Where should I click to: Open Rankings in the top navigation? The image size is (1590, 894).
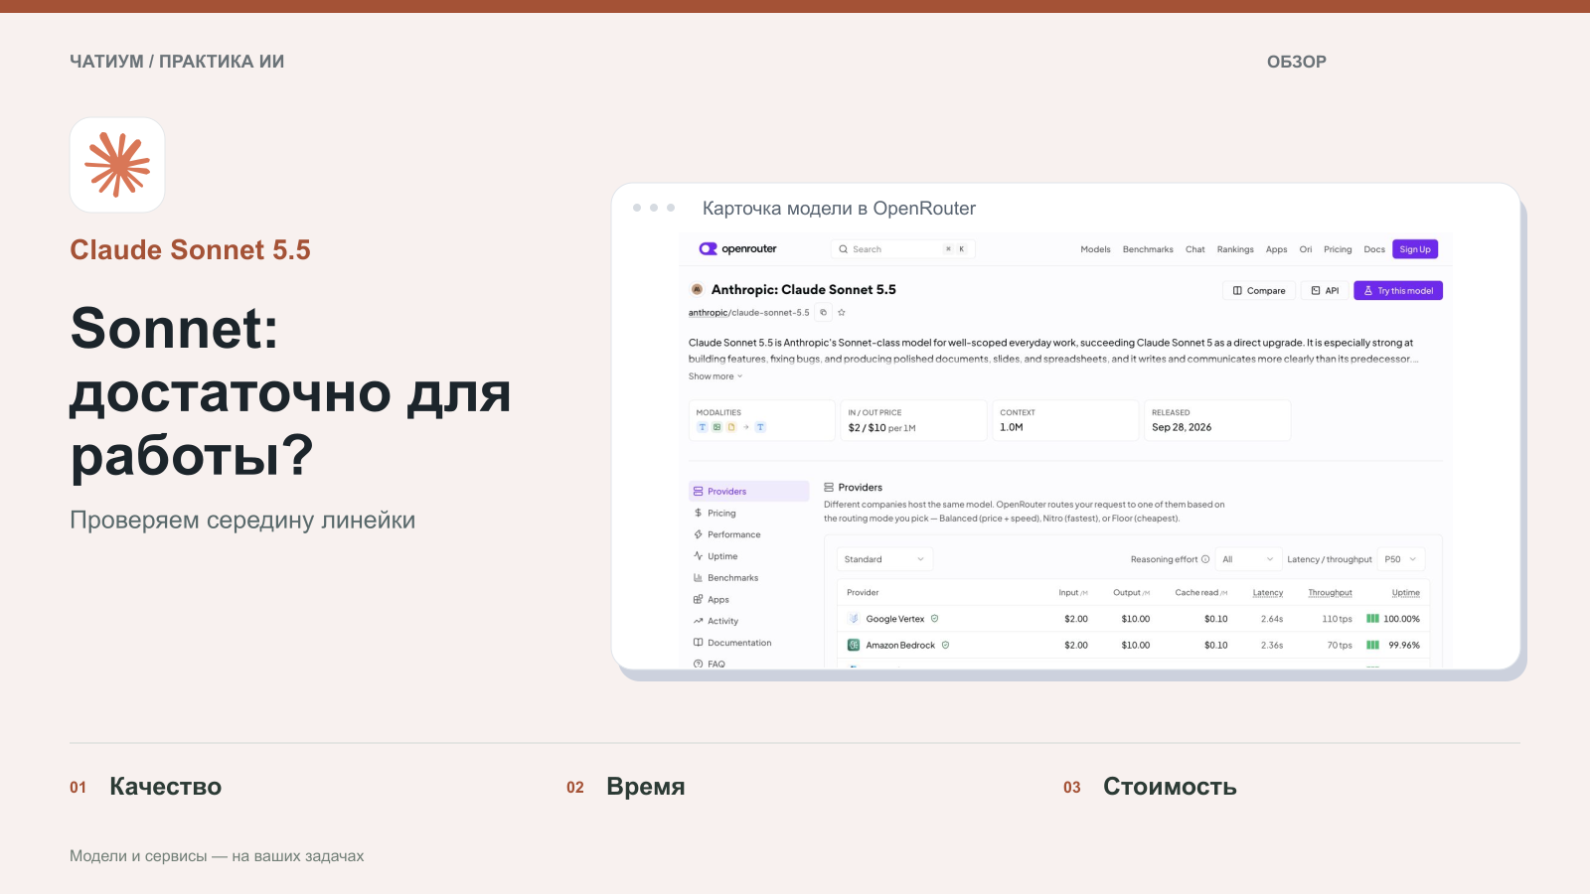[x=1235, y=249]
